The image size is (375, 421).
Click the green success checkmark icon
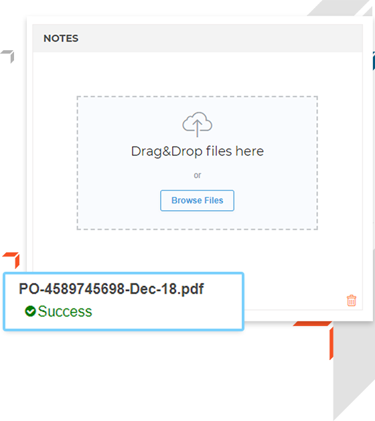pyautogui.click(x=30, y=311)
